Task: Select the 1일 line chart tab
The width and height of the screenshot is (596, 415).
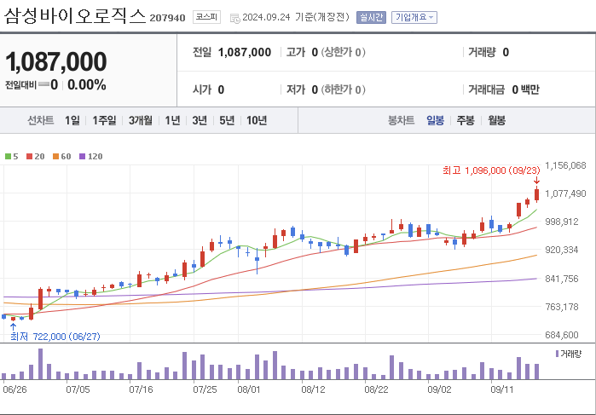Action: click(x=72, y=120)
